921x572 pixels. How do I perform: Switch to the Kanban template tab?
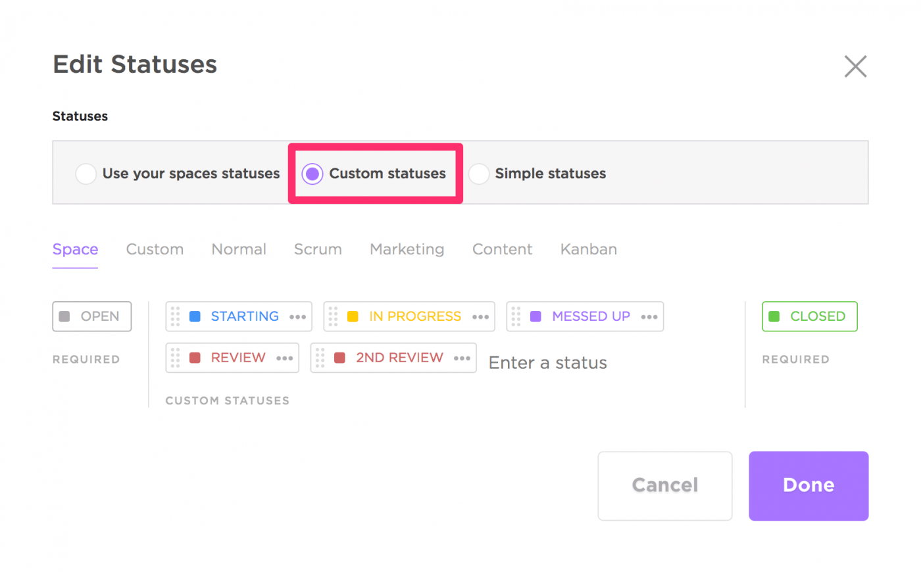click(x=589, y=249)
